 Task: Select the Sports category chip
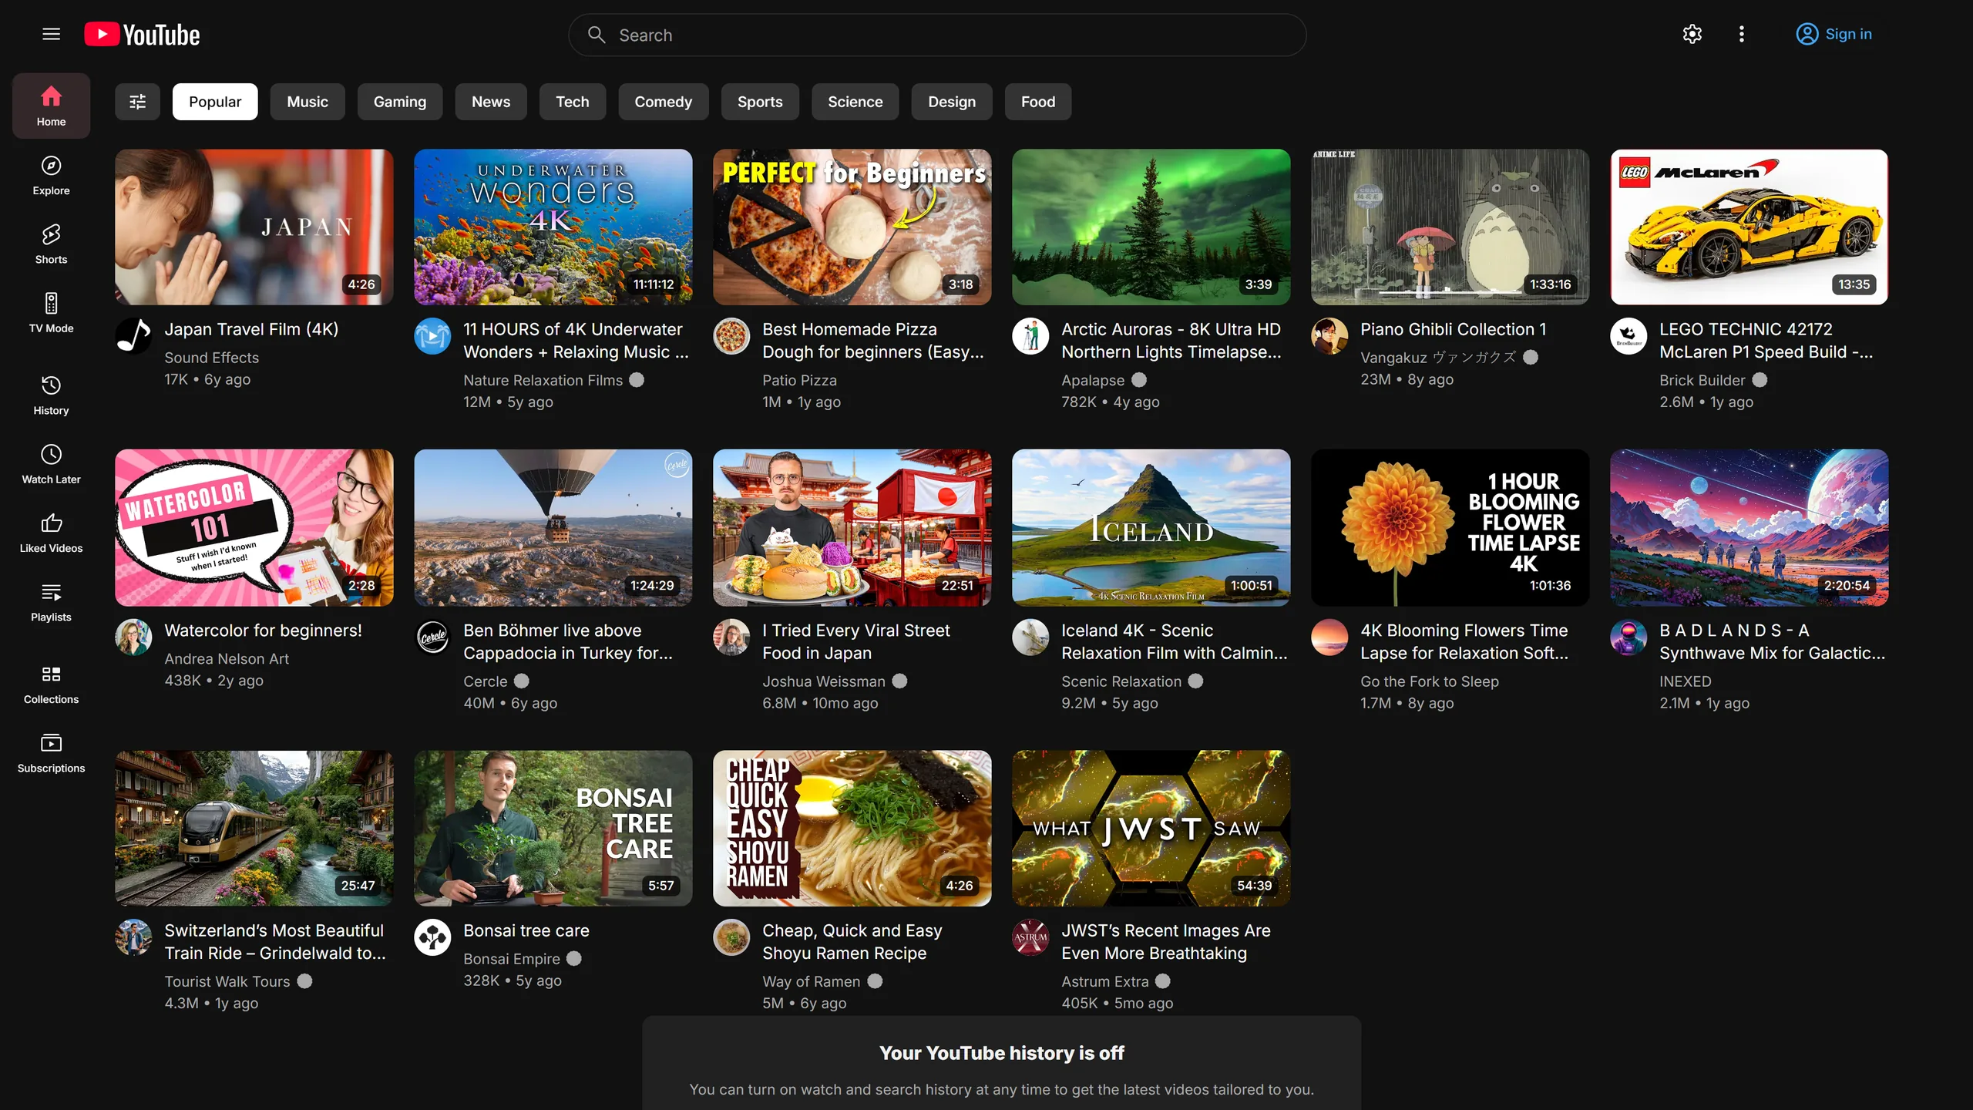(x=760, y=101)
